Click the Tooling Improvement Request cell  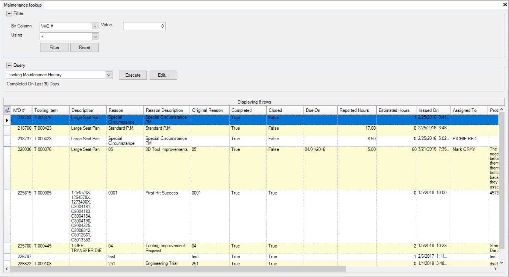pyautogui.click(x=167, y=248)
